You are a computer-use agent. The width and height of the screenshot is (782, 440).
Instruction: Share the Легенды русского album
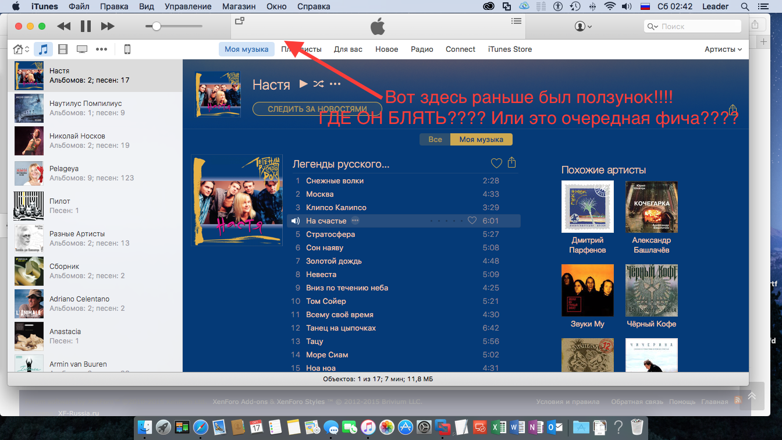[x=512, y=163]
